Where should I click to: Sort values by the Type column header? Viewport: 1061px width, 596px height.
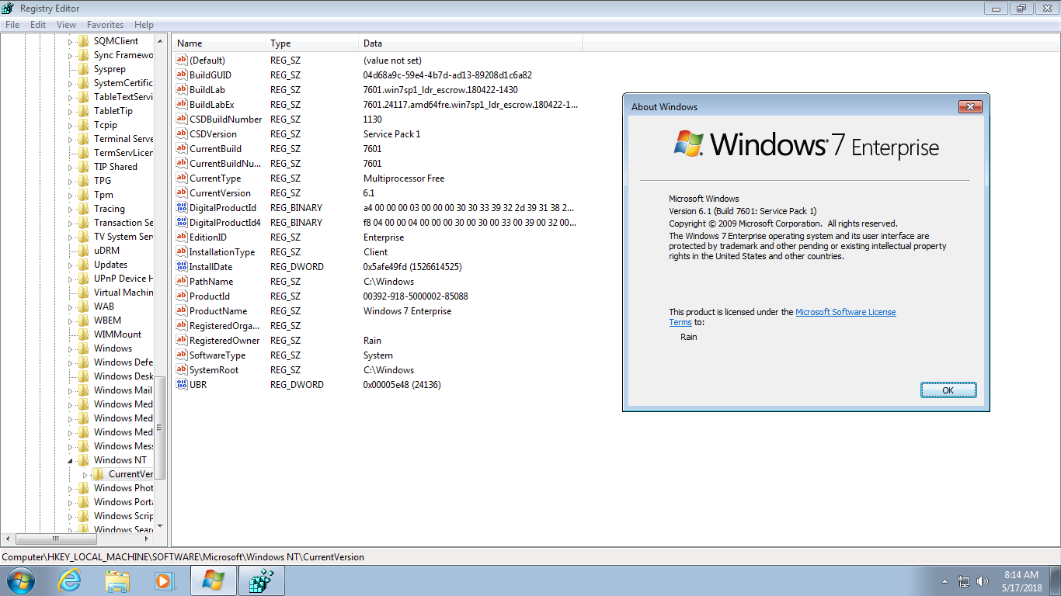pos(311,43)
